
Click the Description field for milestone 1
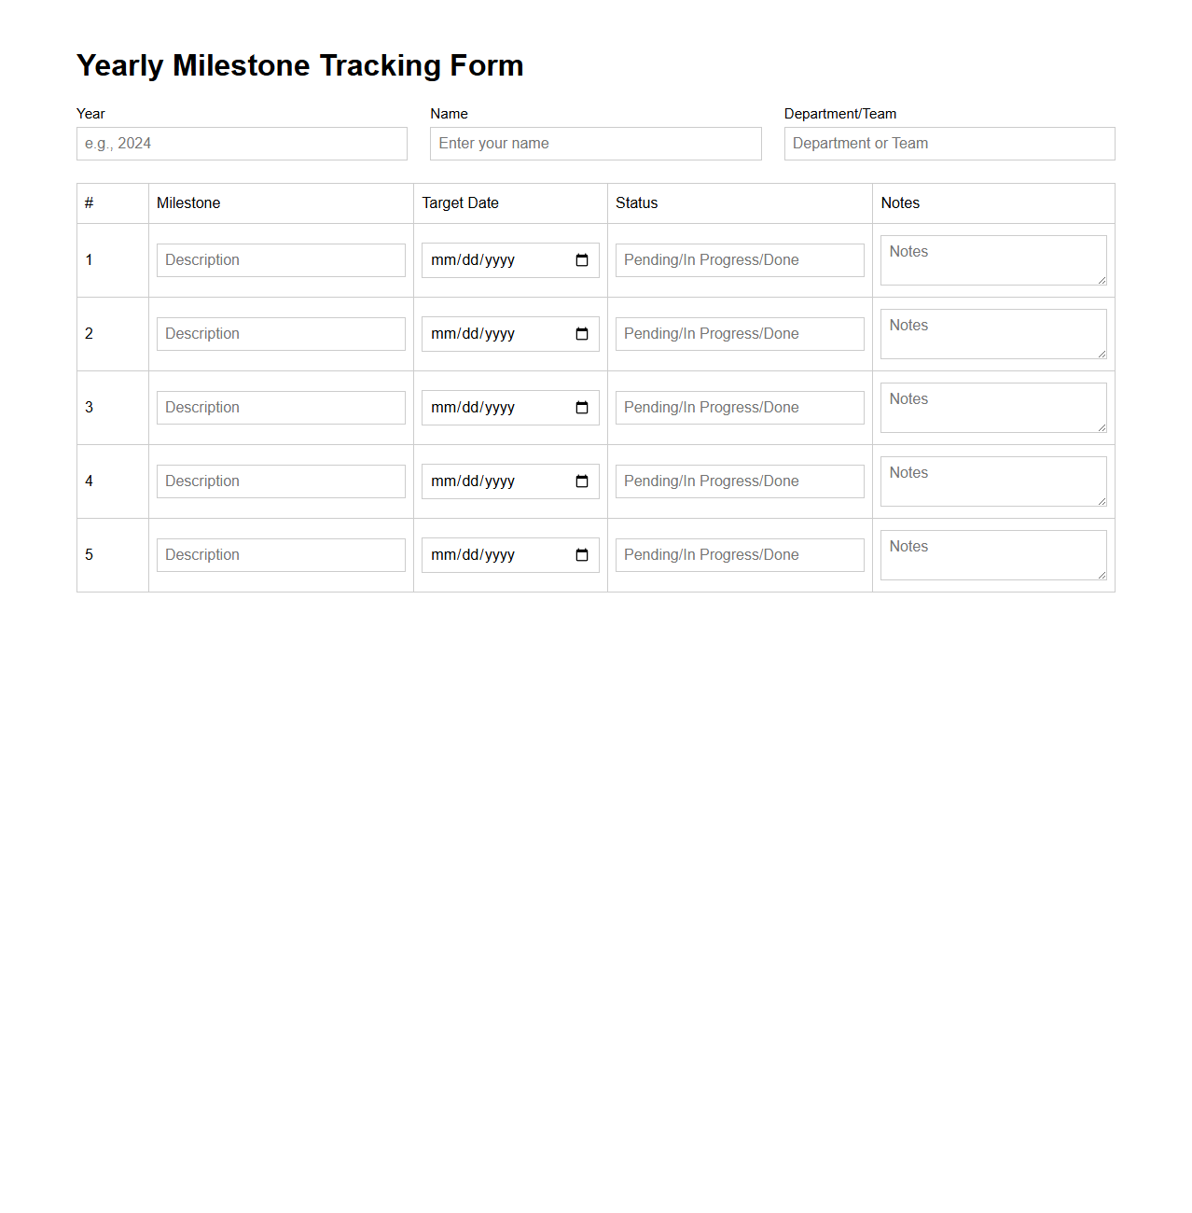click(x=280, y=260)
